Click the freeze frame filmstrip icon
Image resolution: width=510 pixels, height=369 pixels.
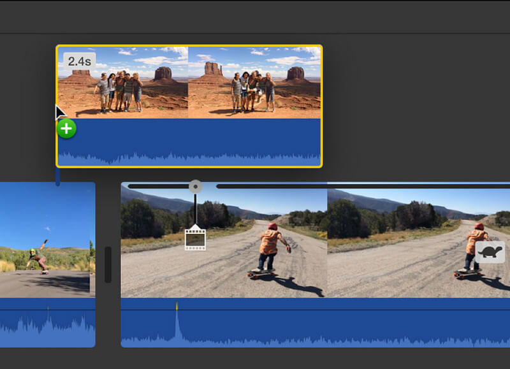point(195,238)
